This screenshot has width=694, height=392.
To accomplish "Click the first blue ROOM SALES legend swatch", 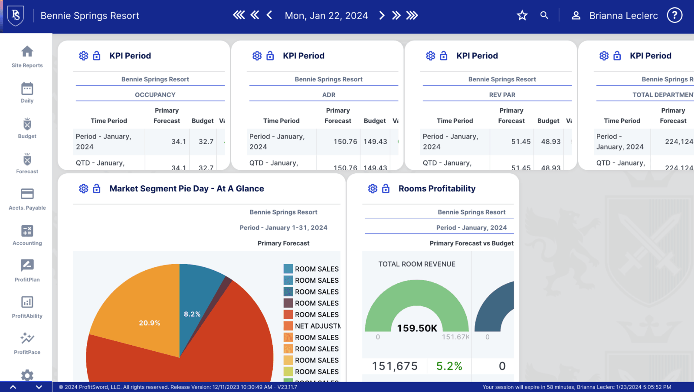I will 288,269.
